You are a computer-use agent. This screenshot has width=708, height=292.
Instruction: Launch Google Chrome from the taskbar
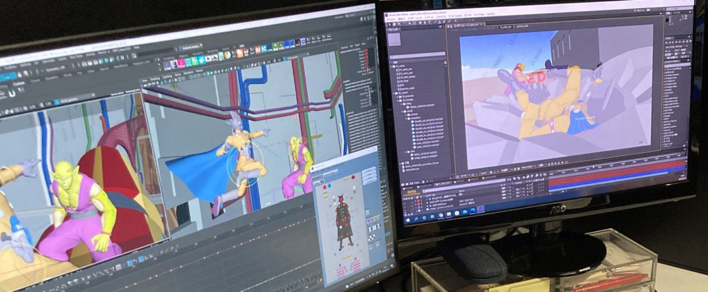[441, 215]
